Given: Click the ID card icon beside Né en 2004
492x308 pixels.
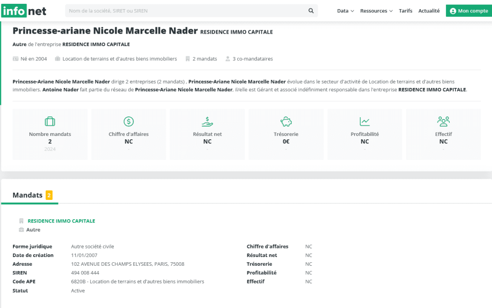Looking at the screenshot, I should pos(15,59).
